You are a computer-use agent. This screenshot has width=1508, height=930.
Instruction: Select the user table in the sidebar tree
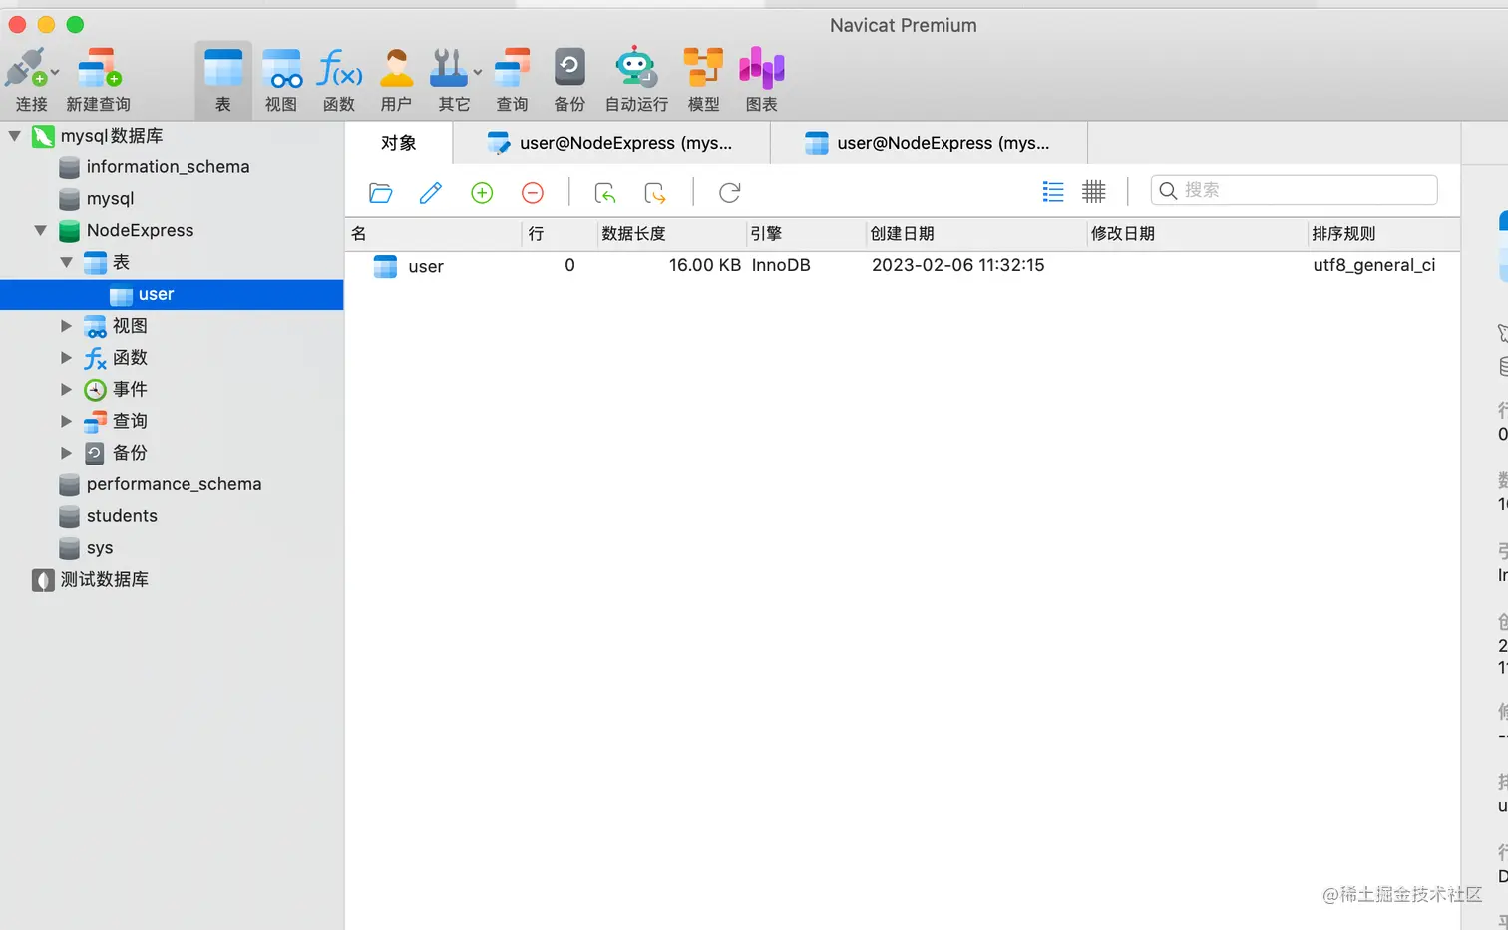pos(172,294)
